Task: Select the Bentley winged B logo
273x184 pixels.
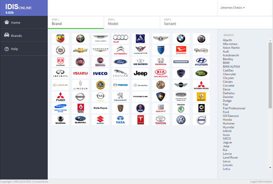Action: tap(161, 39)
